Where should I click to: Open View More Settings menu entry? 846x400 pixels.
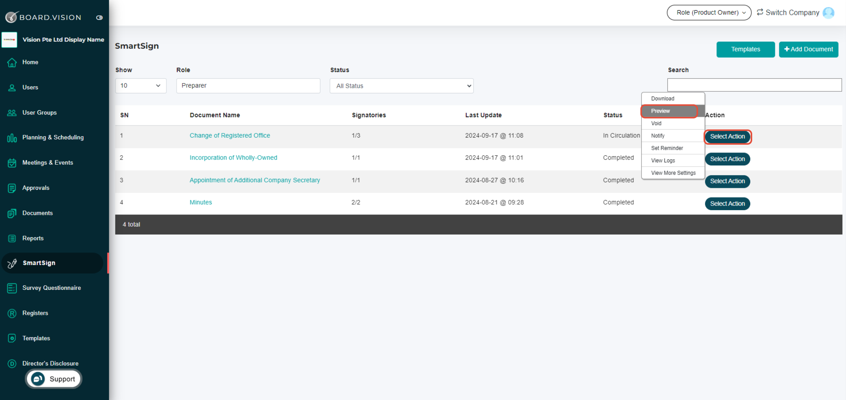click(673, 173)
